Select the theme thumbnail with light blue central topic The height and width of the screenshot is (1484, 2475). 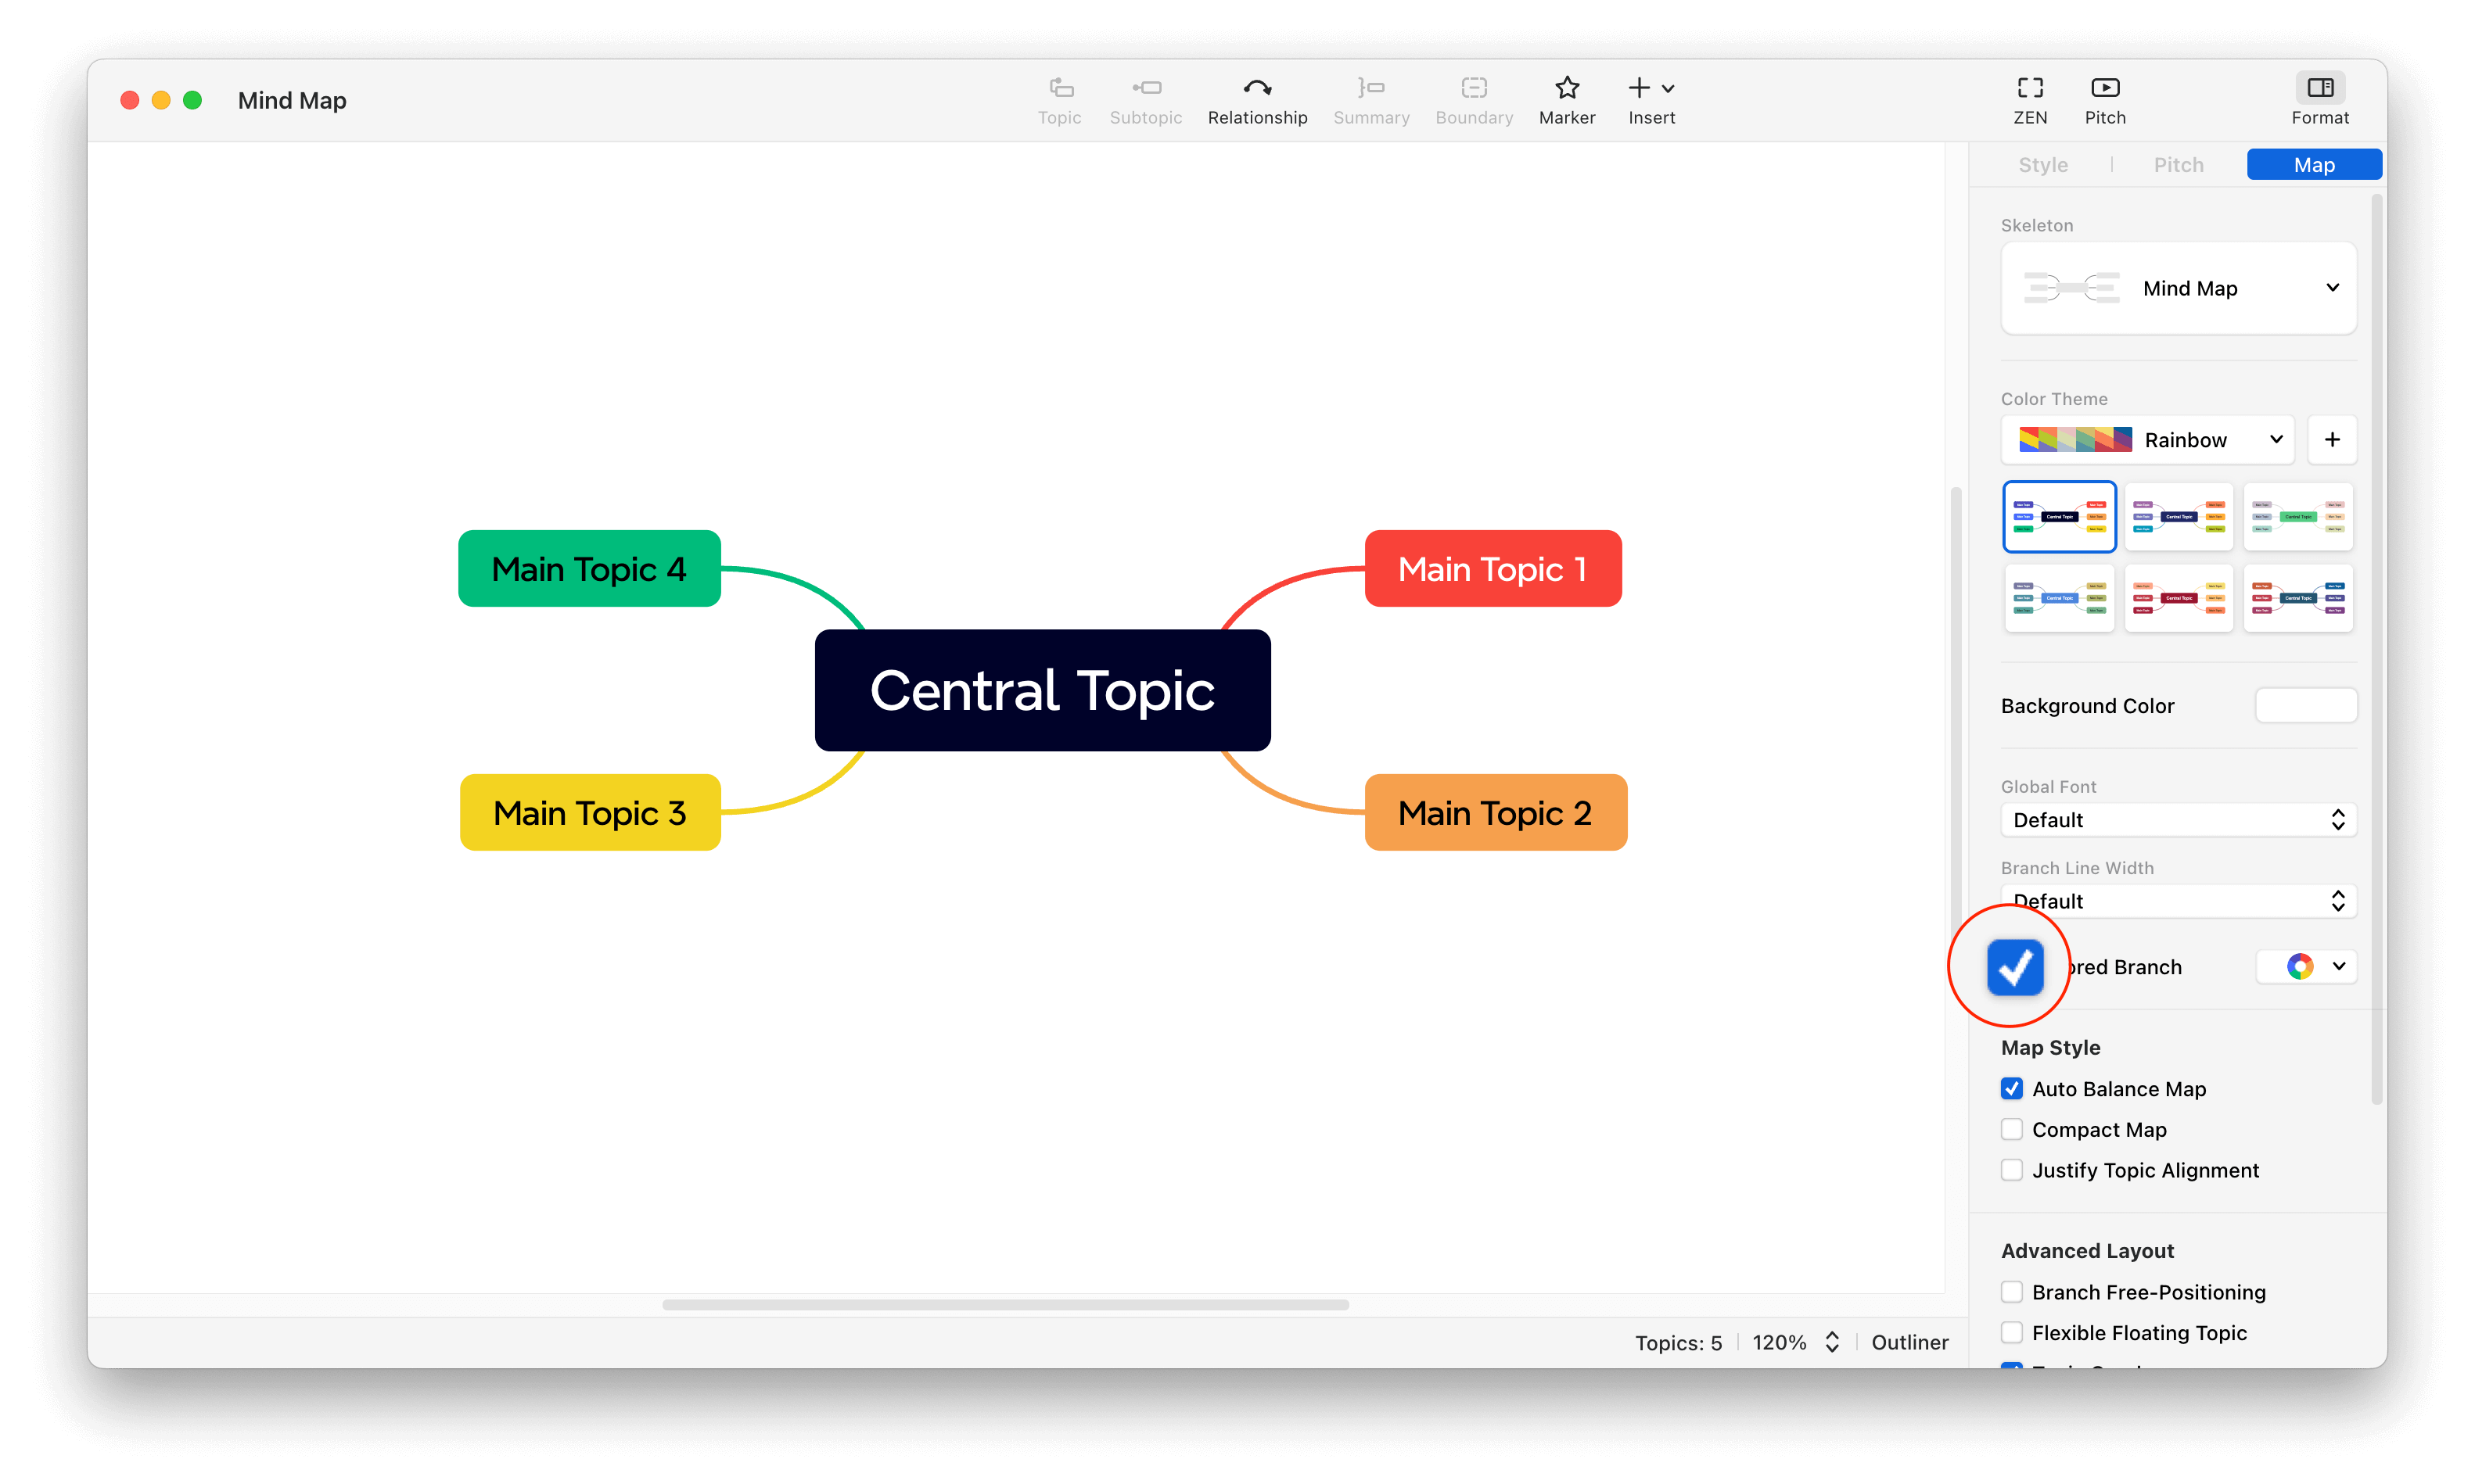(x=2059, y=598)
